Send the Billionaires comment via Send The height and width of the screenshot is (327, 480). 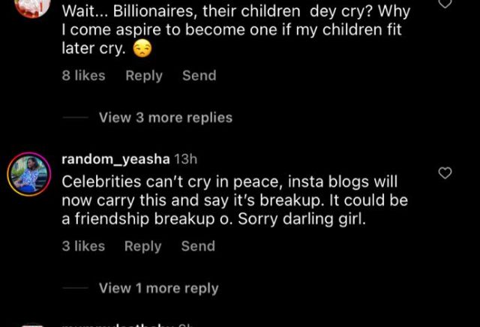click(199, 76)
